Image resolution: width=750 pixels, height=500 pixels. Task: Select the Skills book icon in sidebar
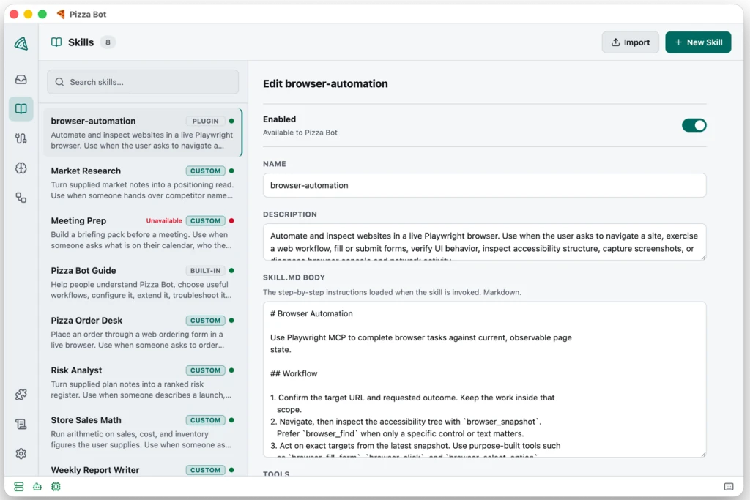21,109
